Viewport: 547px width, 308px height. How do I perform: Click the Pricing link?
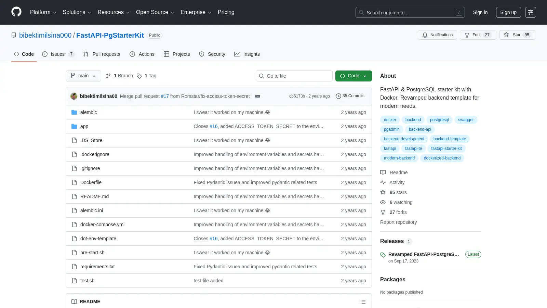click(x=226, y=12)
